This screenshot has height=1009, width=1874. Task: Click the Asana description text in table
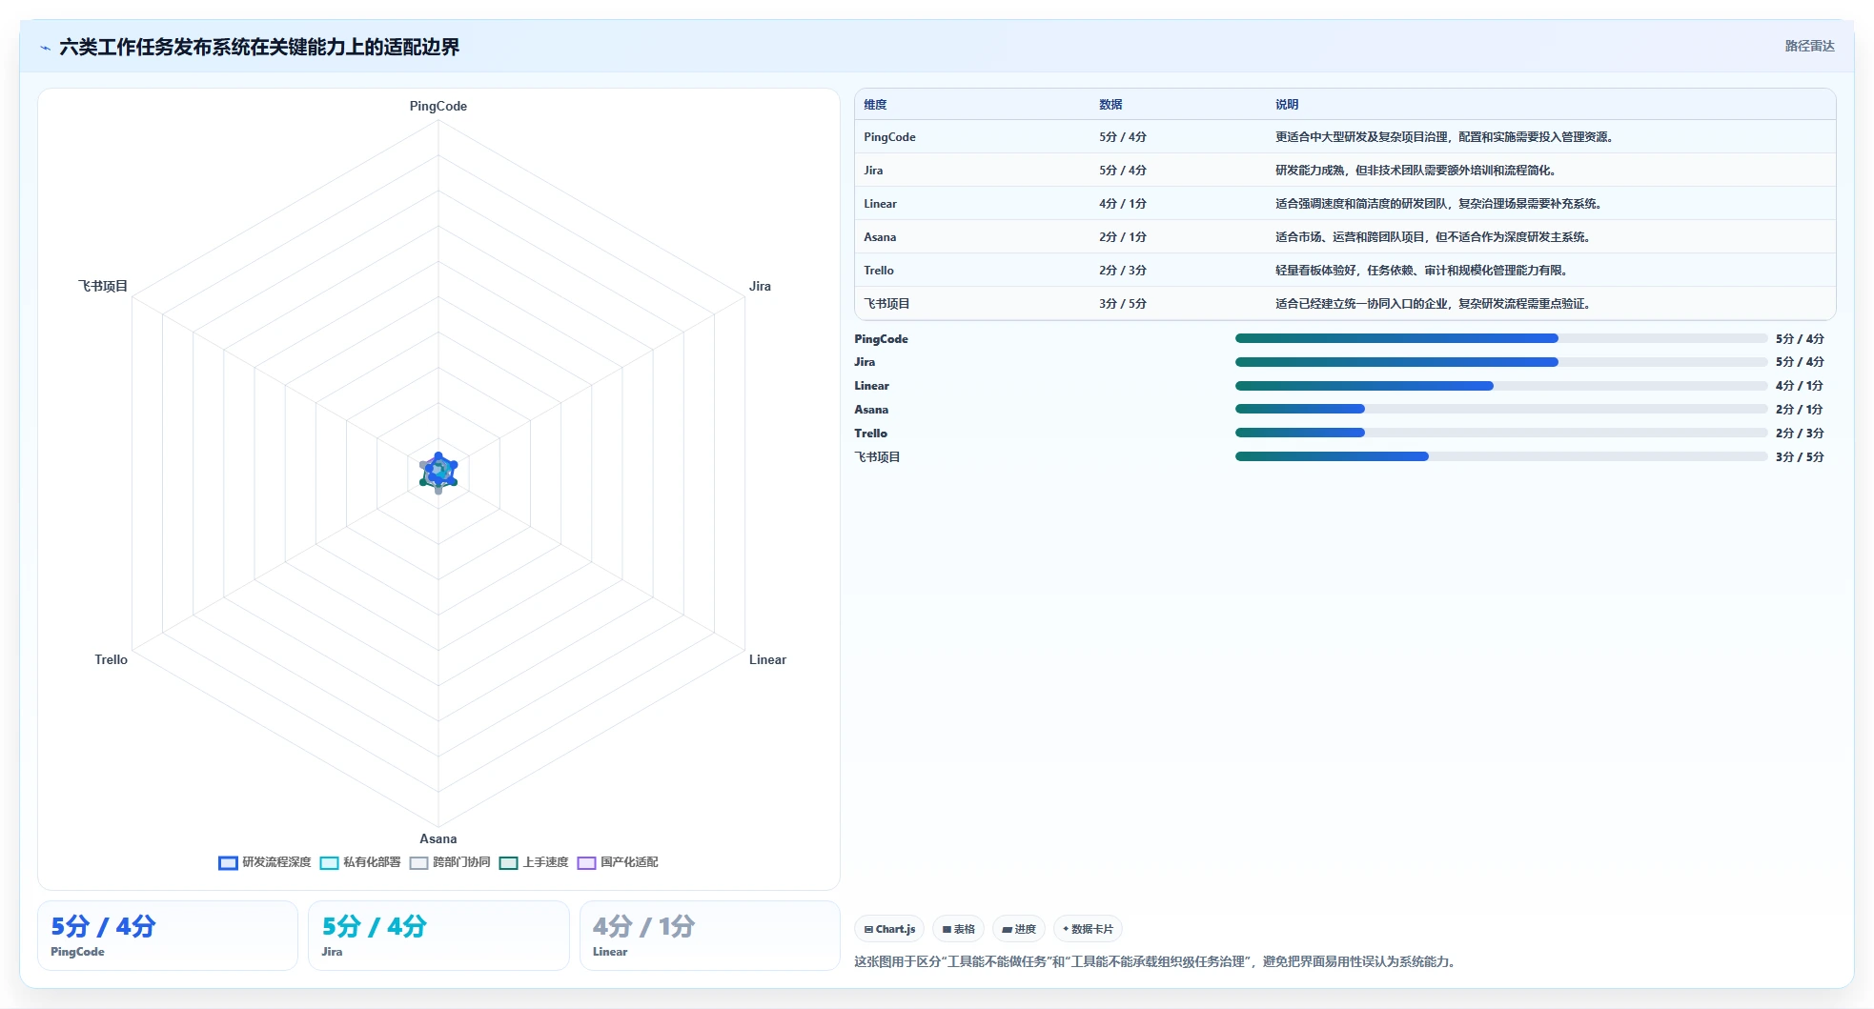click(x=1433, y=237)
